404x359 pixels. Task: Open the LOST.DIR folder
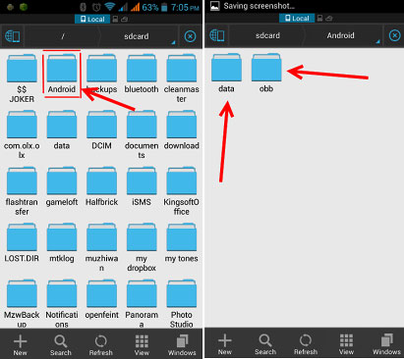(x=22, y=243)
